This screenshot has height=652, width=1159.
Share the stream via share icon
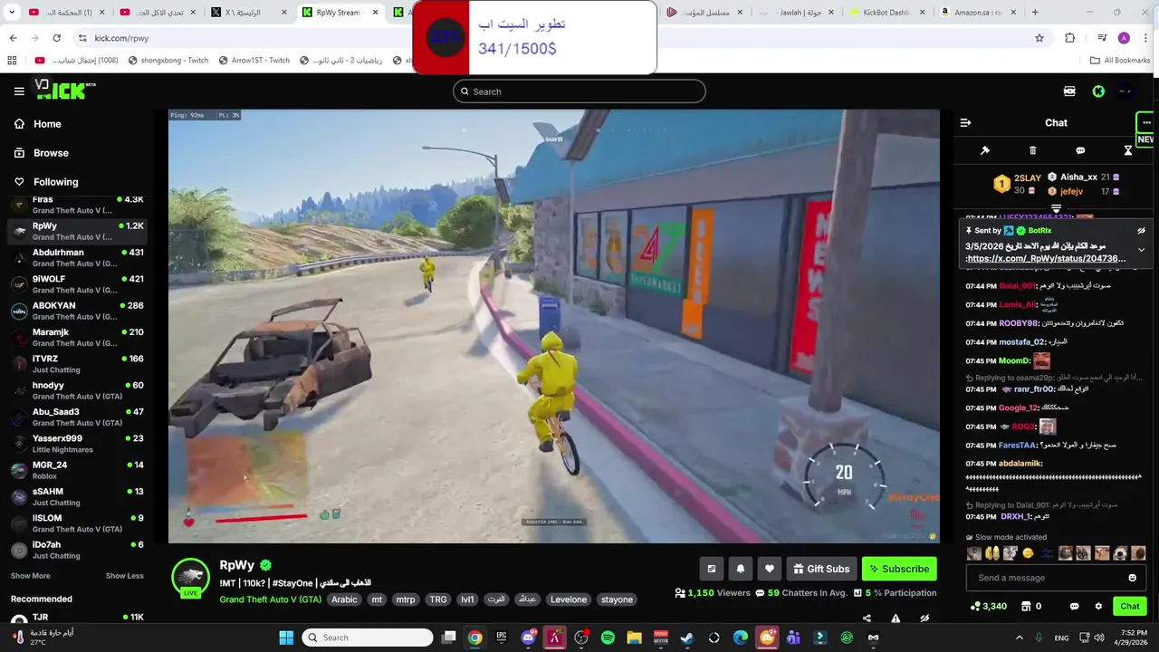coord(867,618)
